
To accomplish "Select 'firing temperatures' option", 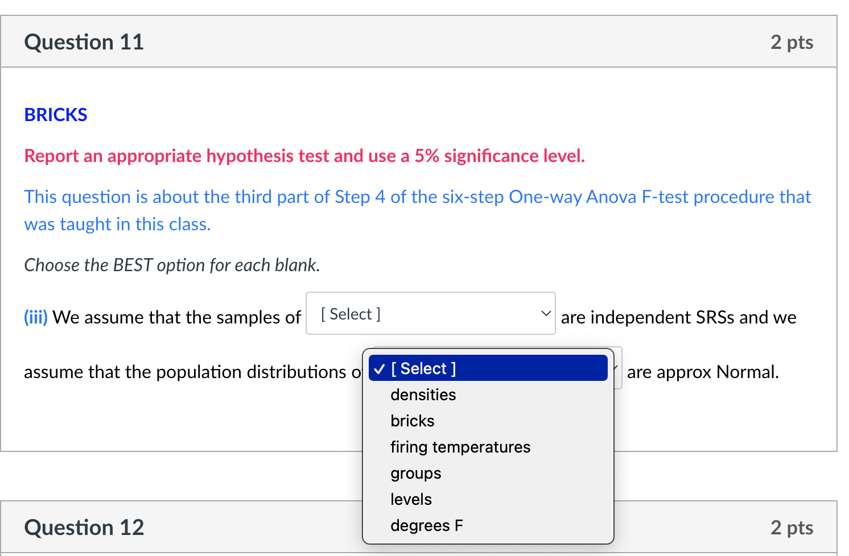I will (488, 447).
